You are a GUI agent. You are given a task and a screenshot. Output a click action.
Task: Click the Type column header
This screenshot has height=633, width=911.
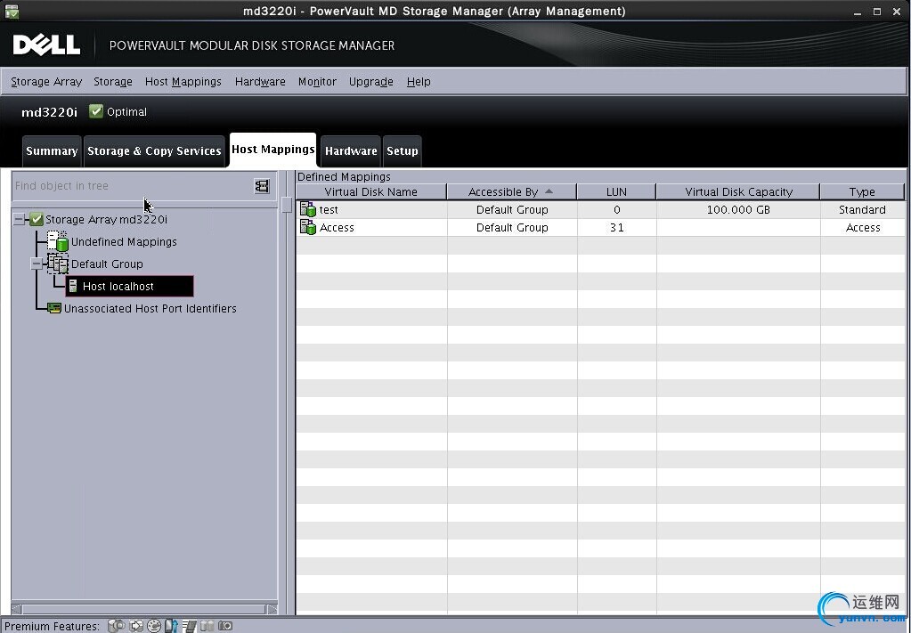tap(862, 191)
